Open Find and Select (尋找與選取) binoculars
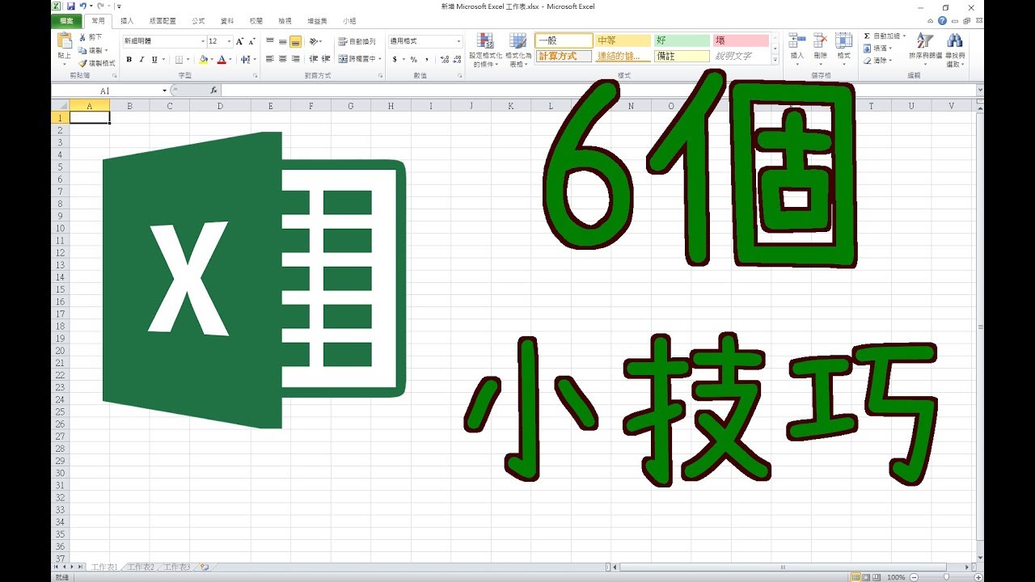Image resolution: width=1035 pixels, height=582 pixels. (955, 49)
